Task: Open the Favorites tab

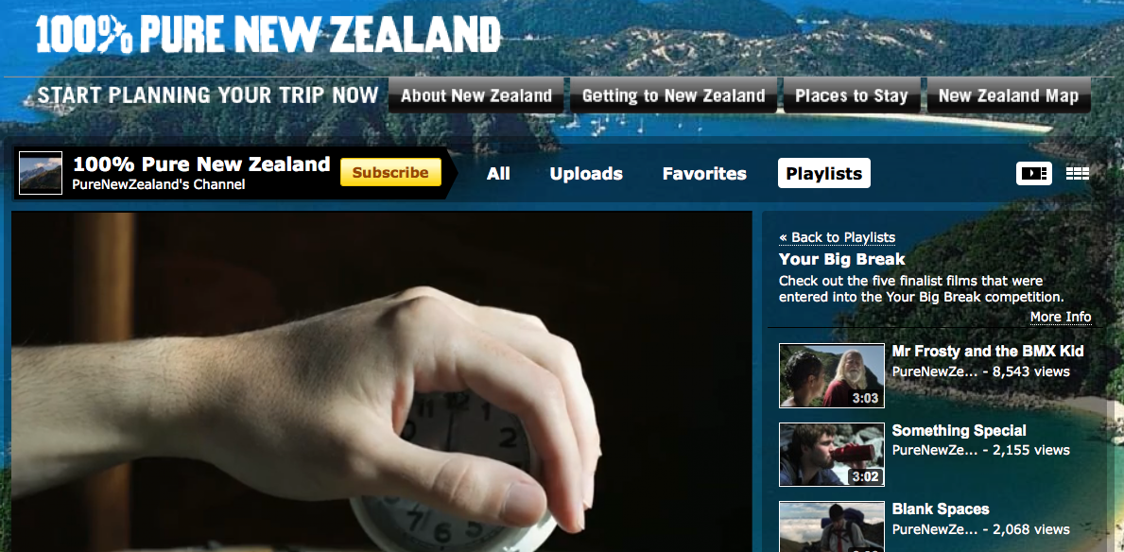Action: [x=704, y=174]
